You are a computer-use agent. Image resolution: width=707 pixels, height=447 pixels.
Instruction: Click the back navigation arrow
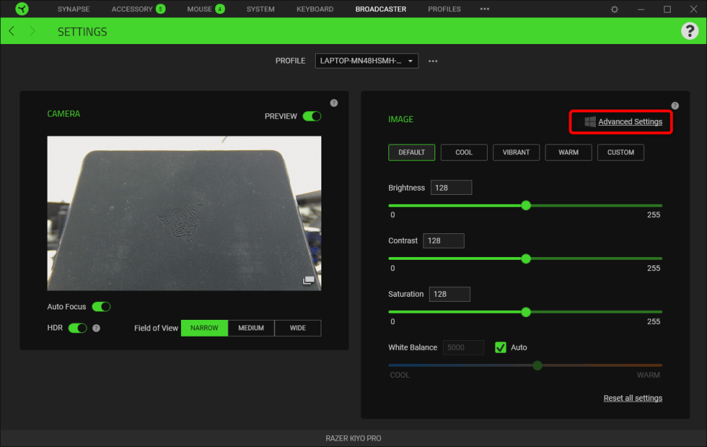(x=10, y=31)
